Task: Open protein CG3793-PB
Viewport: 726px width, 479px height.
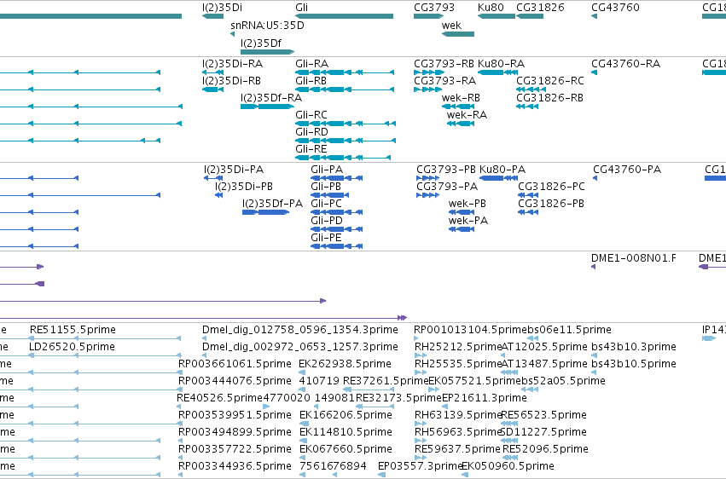Action: point(427,178)
